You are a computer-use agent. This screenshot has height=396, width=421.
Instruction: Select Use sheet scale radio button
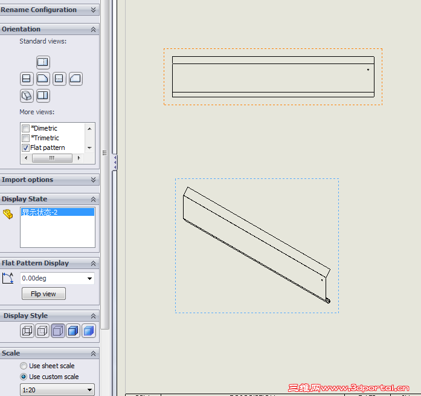24,366
